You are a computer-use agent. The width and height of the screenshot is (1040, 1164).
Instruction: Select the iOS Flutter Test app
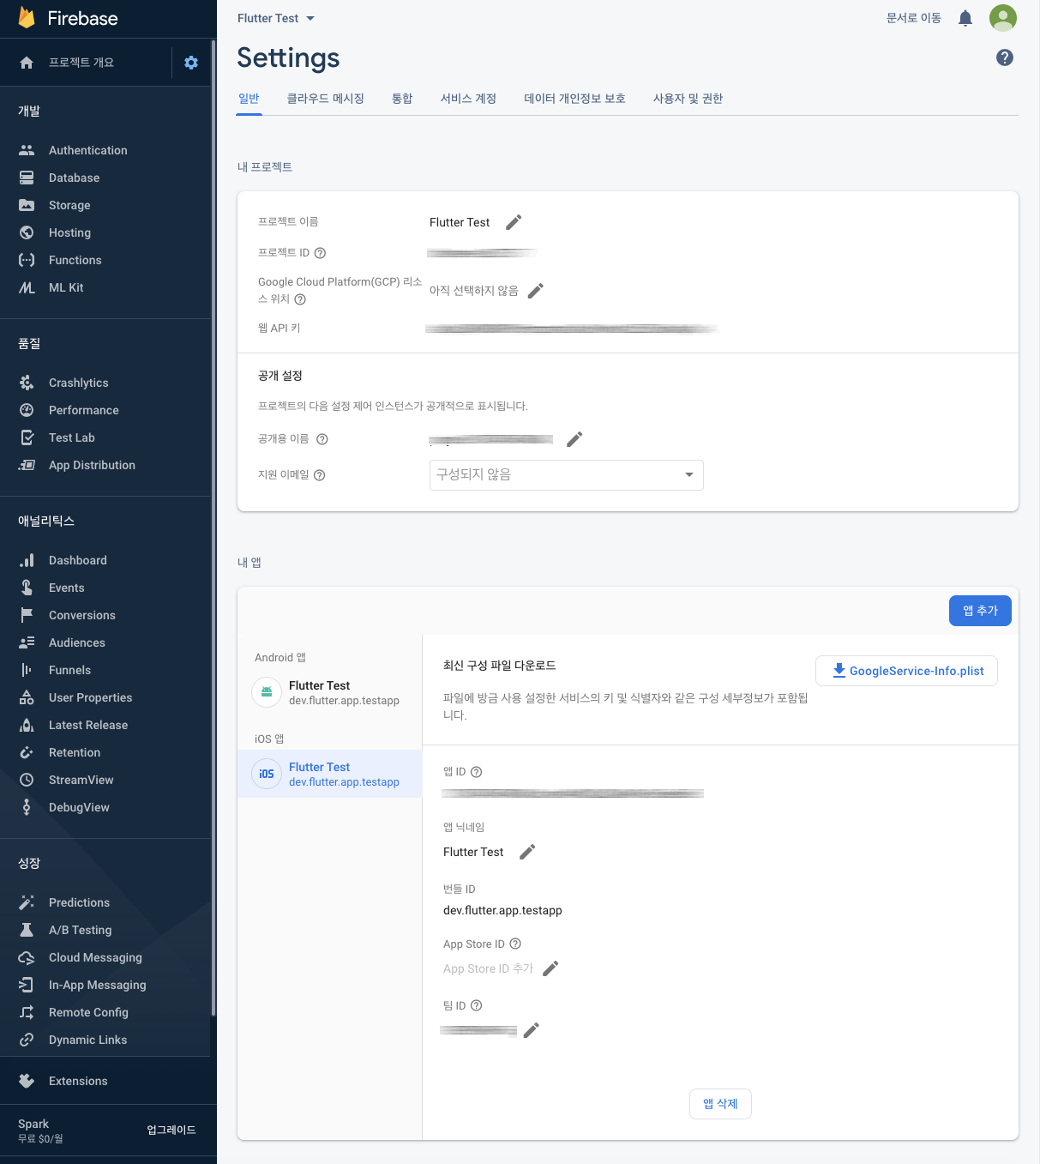(x=329, y=774)
